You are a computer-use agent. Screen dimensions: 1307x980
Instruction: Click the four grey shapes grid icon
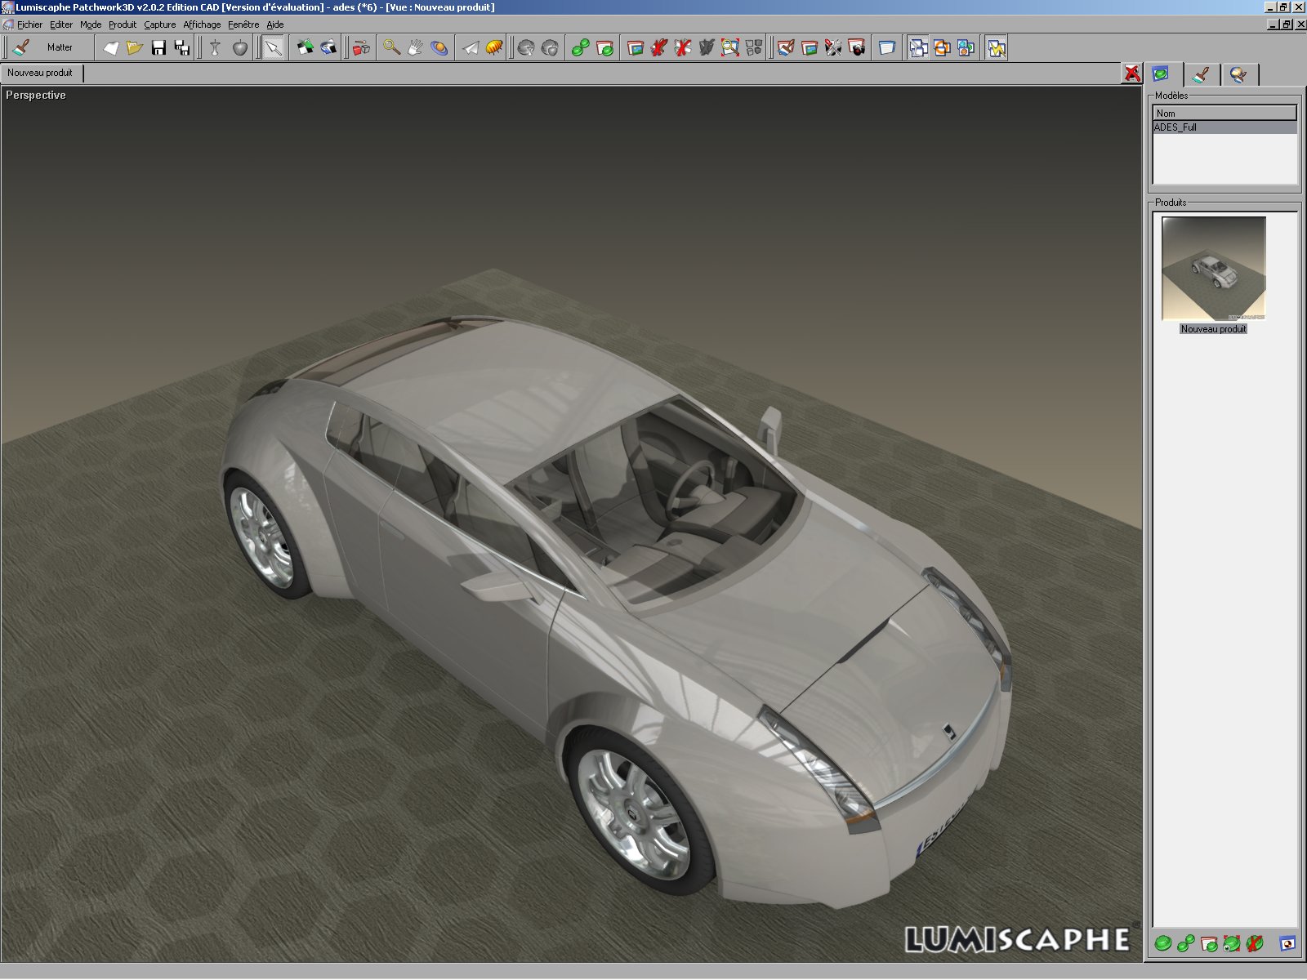pos(754,47)
